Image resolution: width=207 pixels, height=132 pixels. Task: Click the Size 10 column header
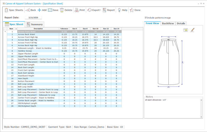click(x=95, y=29)
